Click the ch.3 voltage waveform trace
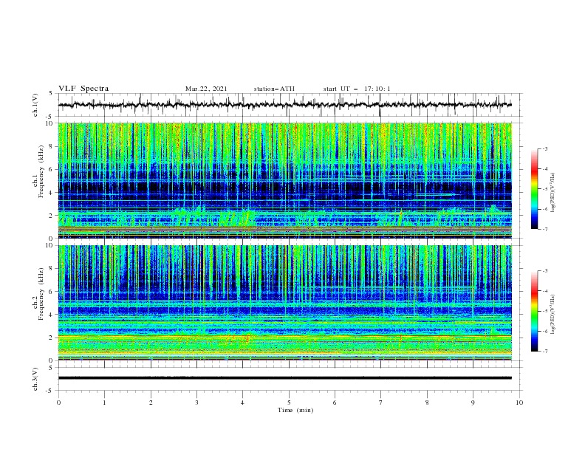This screenshot has height=452, width=585. [x=284, y=378]
